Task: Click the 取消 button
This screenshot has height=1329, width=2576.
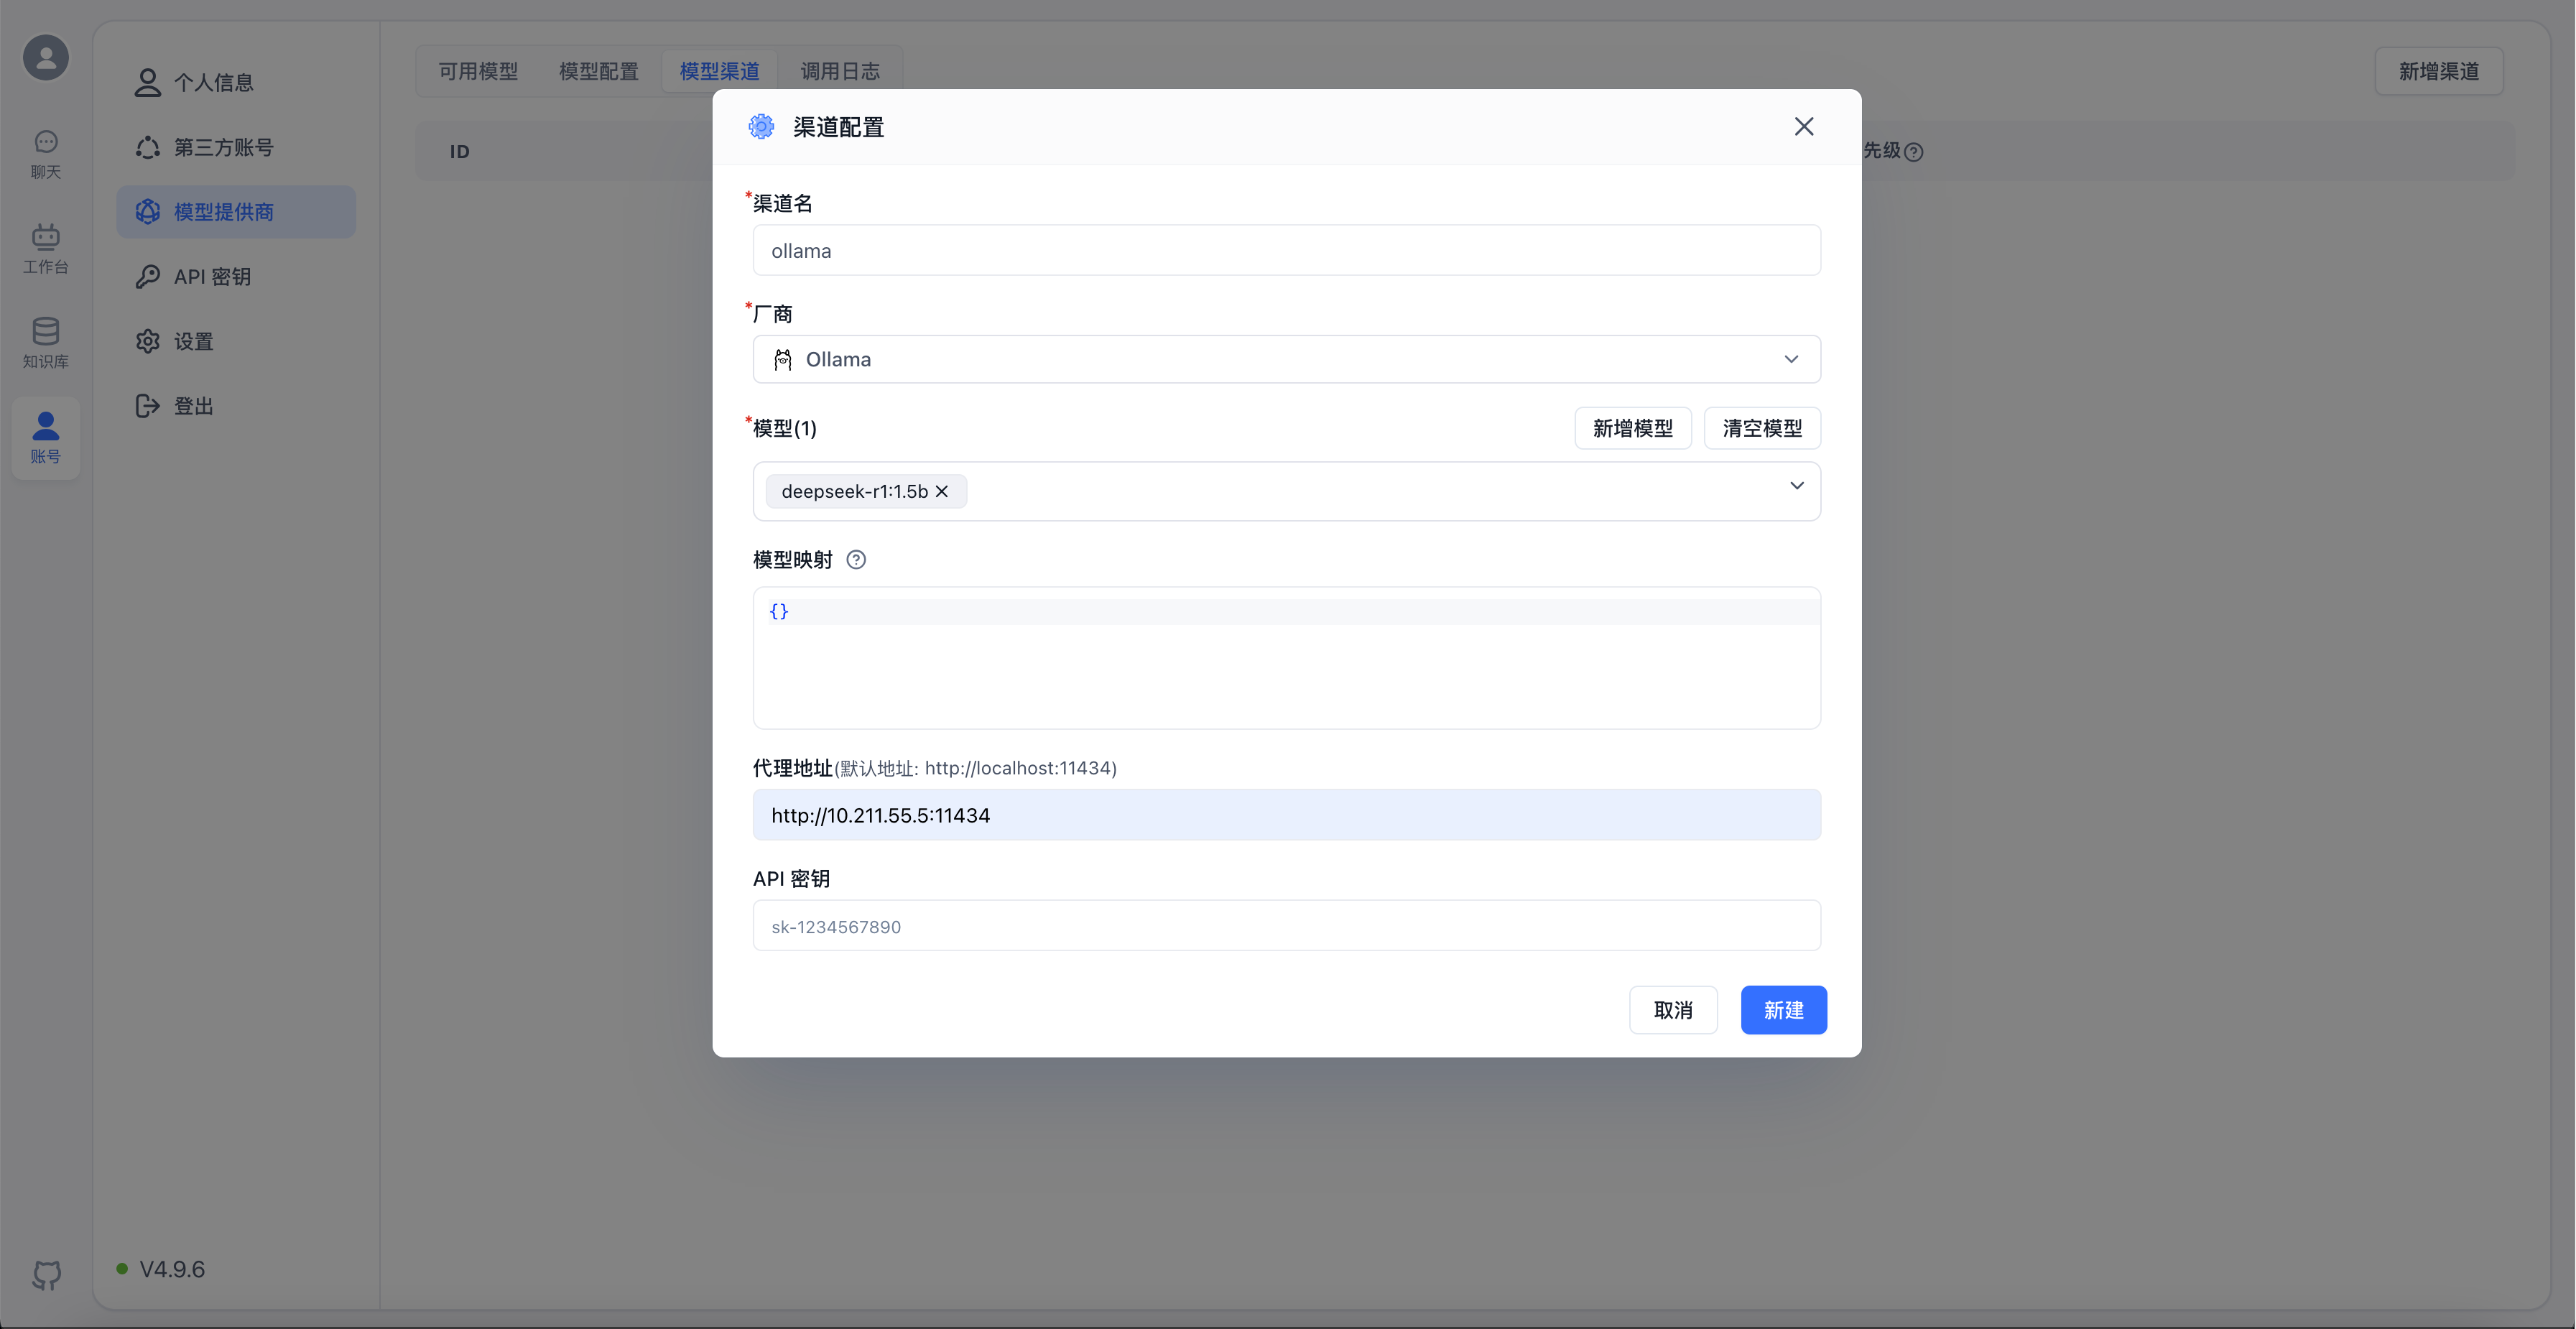Action: coord(1673,1010)
